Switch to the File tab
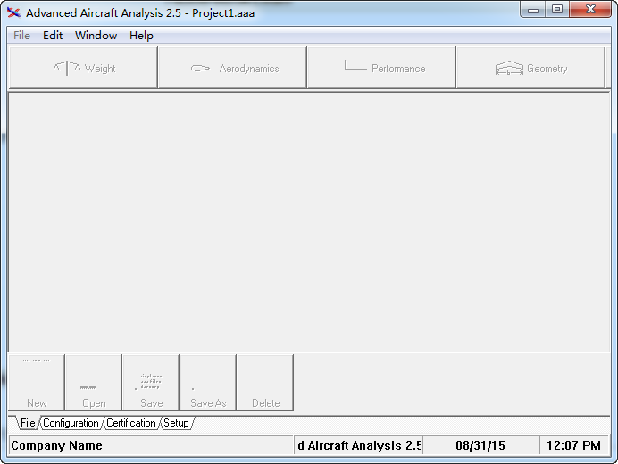 (28, 423)
